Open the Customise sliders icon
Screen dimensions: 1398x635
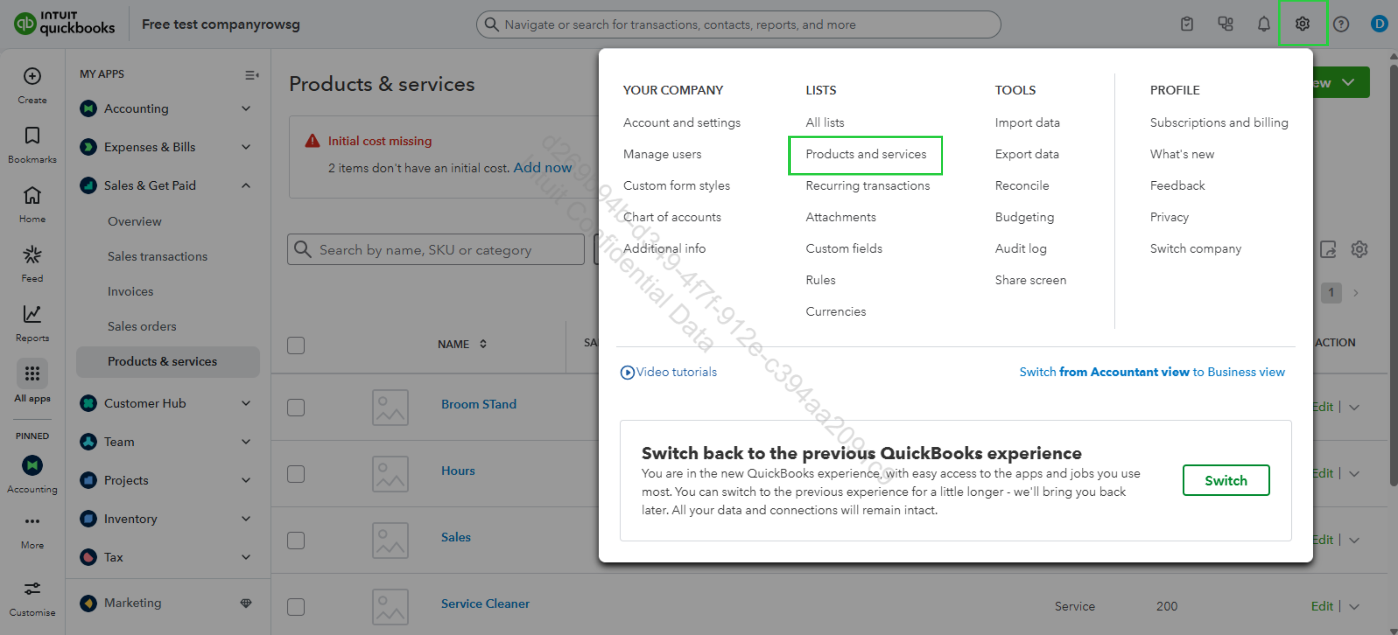(x=32, y=589)
